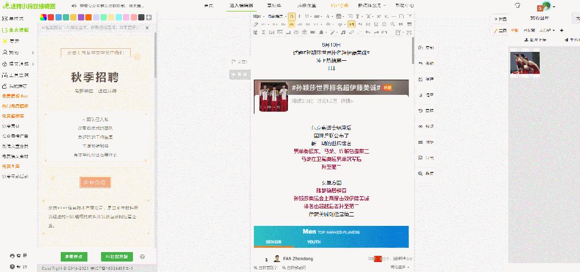Click the 撤销 undo action right of editor
This screenshot has height=272, width=580.
pyautogui.click(x=426, y=63)
